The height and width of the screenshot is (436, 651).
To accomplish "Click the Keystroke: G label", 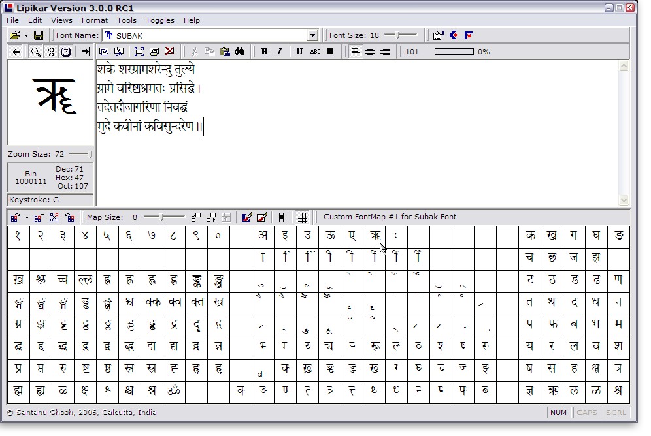I will click(x=34, y=200).
